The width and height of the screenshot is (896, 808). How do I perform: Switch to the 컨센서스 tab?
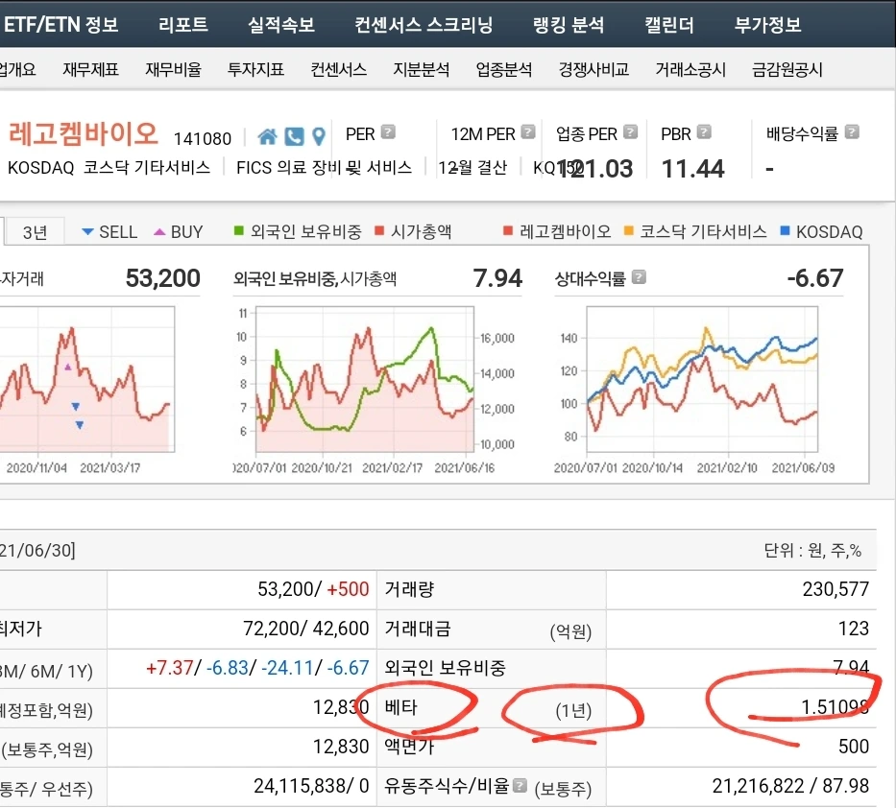[339, 69]
